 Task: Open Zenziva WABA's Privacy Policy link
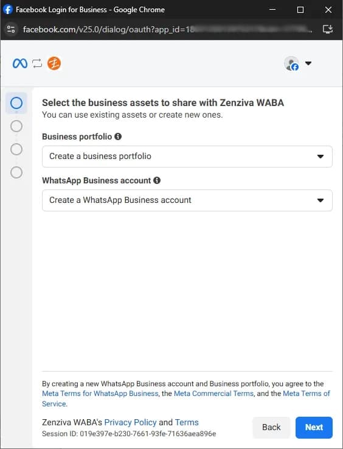click(x=130, y=422)
